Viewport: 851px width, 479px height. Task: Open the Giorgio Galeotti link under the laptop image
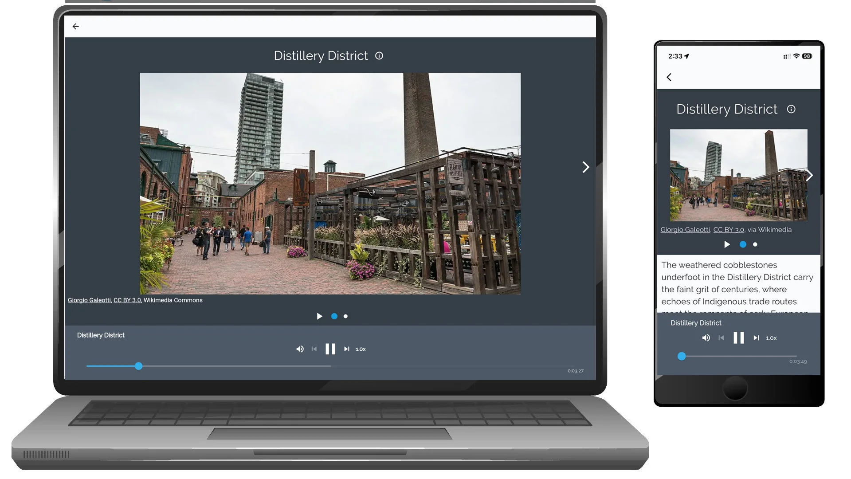(x=89, y=300)
